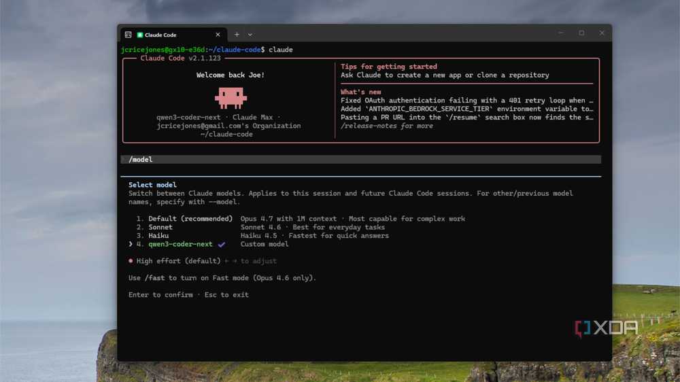Click the /model command input line
This screenshot has height=382, width=680.
[x=361, y=160]
